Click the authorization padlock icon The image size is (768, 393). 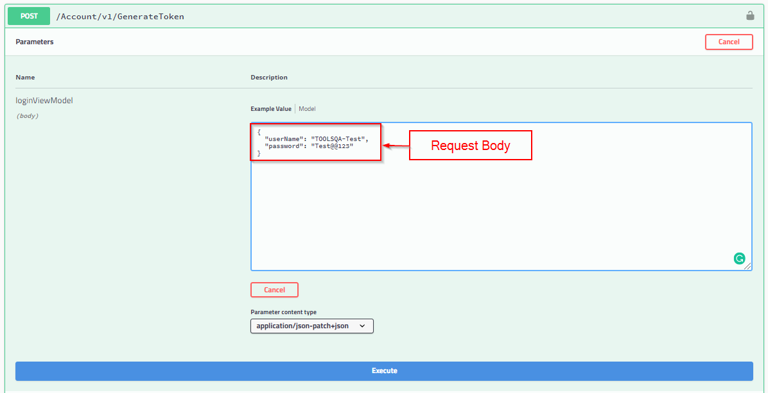point(750,16)
